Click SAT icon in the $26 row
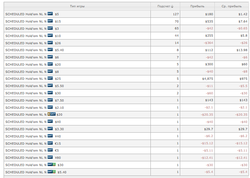Viewport: 250px width, 178px height. point(50,43)
